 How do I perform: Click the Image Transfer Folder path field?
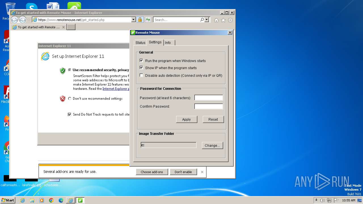168,145
